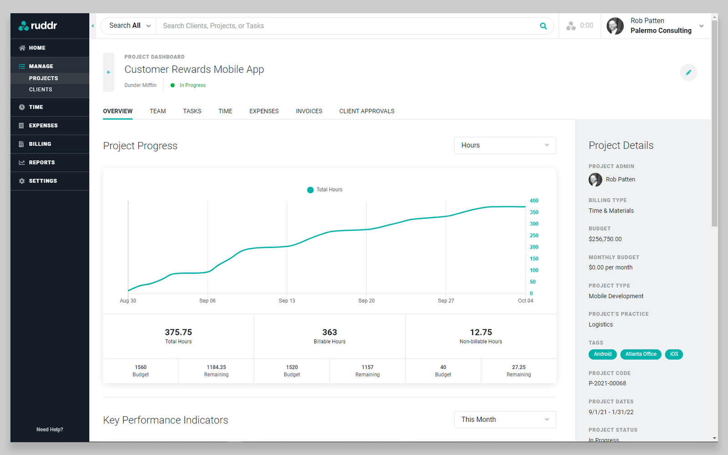This screenshot has height=455, width=728.
Task: Toggle the Total Hours chart legend
Action: pos(324,190)
